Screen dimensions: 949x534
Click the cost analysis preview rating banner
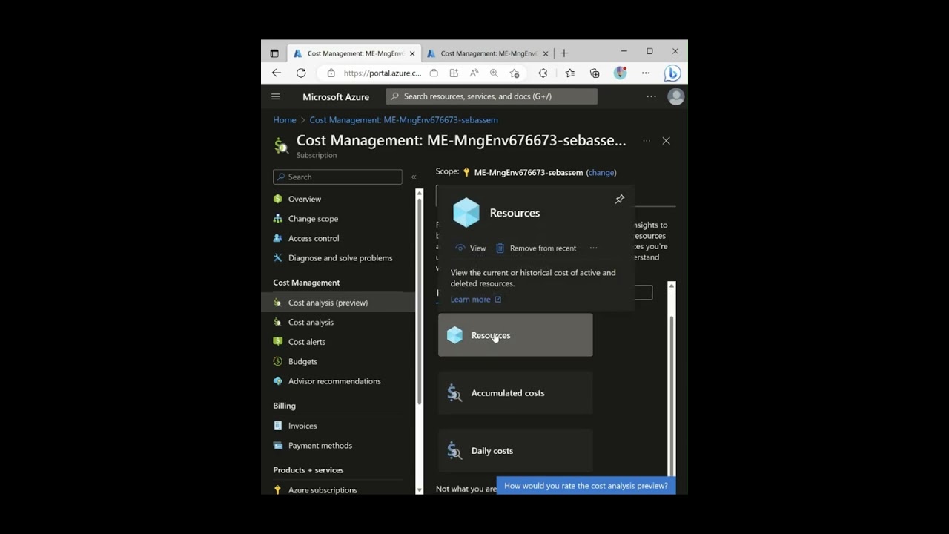586,486
